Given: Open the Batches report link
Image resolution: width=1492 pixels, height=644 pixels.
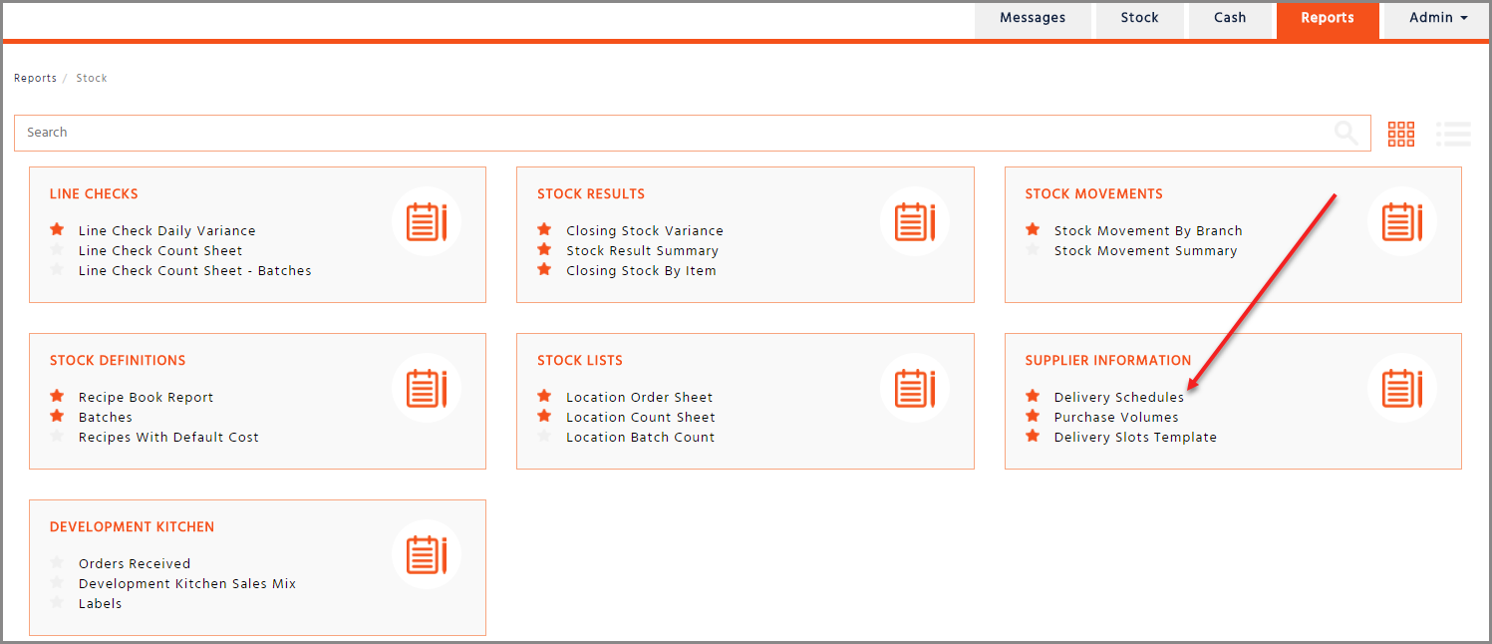Looking at the screenshot, I should click(x=106, y=417).
